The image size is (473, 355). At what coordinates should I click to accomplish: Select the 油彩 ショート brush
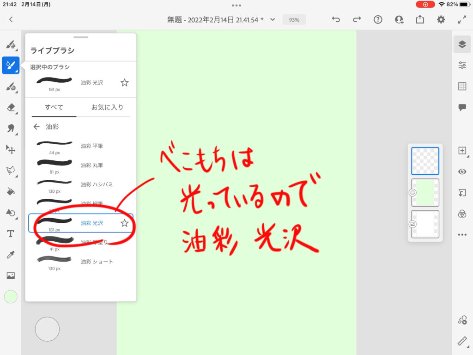pyautogui.click(x=97, y=262)
